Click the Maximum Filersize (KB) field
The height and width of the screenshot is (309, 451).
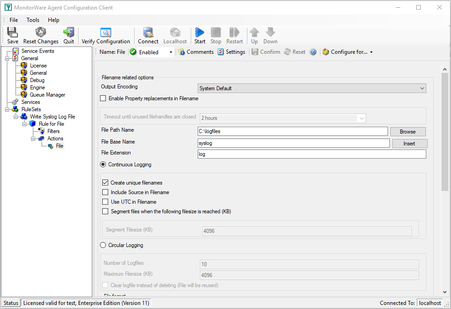coord(309,275)
